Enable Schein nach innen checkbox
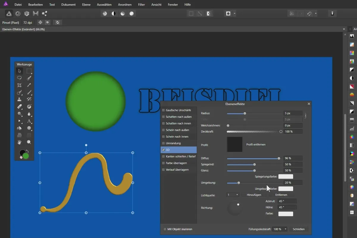Screen dimensions: 357x238 [163, 137]
